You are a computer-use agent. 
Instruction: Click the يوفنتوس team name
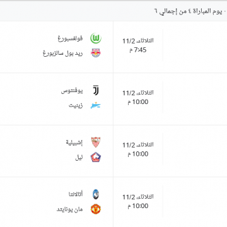point(72,91)
